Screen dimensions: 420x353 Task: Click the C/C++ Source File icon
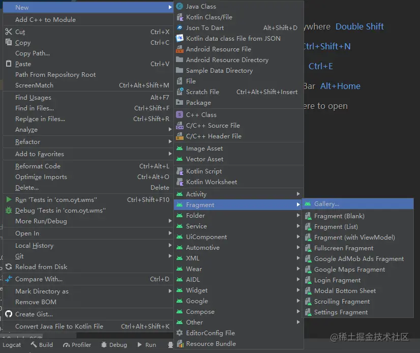pos(179,126)
